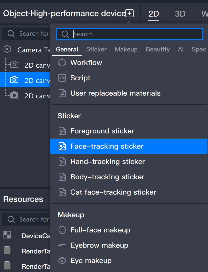Click the Camera hexagon icon in hierarchy
Screen dimensions: 208x272
click(7, 49)
